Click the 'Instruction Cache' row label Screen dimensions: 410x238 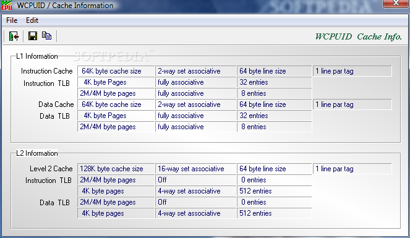(x=47, y=71)
